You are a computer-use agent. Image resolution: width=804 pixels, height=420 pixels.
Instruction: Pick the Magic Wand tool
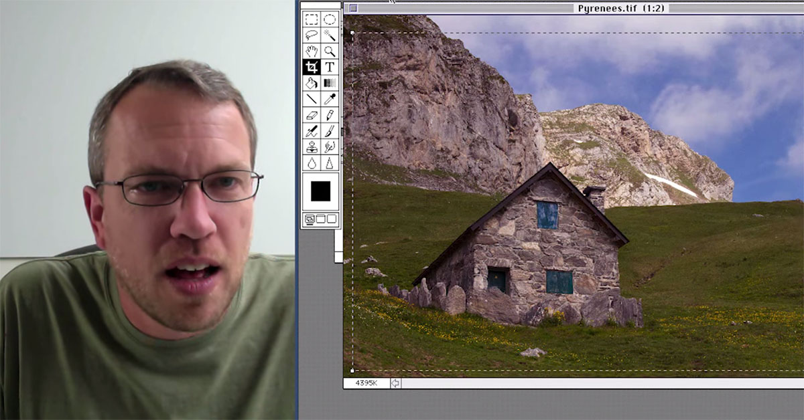click(x=330, y=35)
